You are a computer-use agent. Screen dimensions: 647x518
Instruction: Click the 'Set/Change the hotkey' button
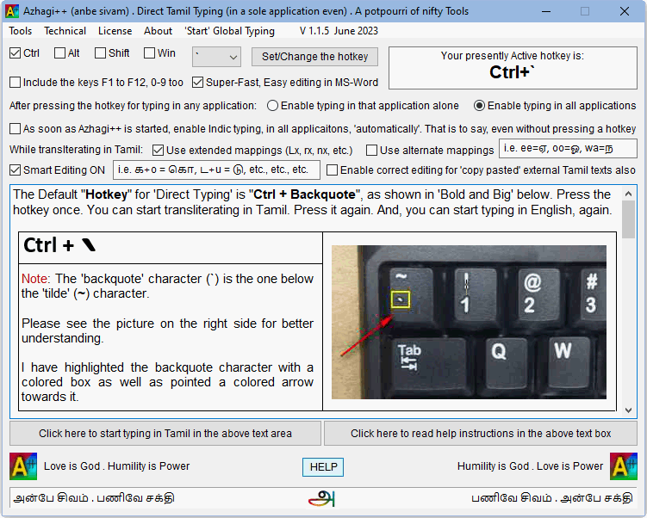[x=314, y=57]
